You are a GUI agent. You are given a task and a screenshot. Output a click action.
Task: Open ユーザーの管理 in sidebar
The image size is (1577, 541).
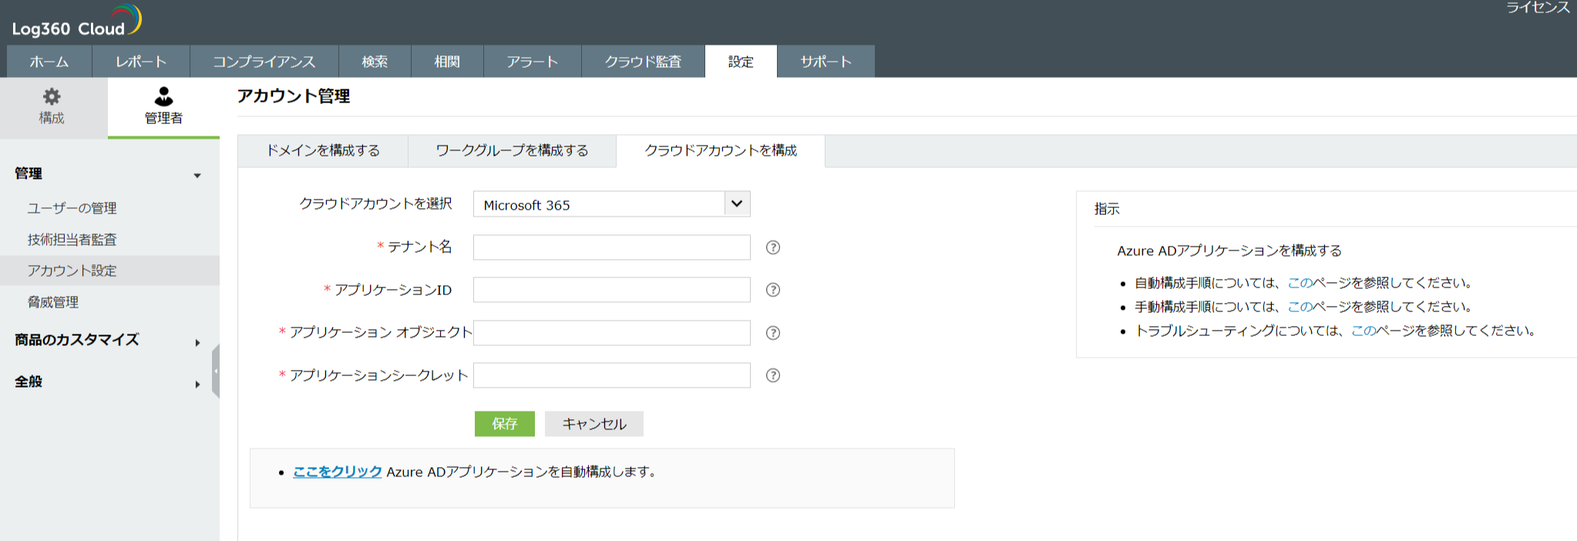[x=72, y=208]
